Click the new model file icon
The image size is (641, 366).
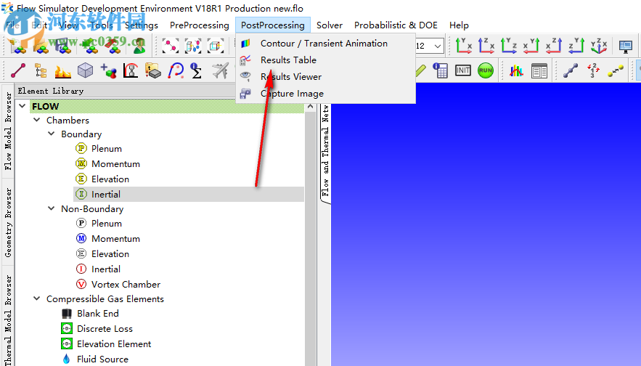pyautogui.click(x=17, y=46)
